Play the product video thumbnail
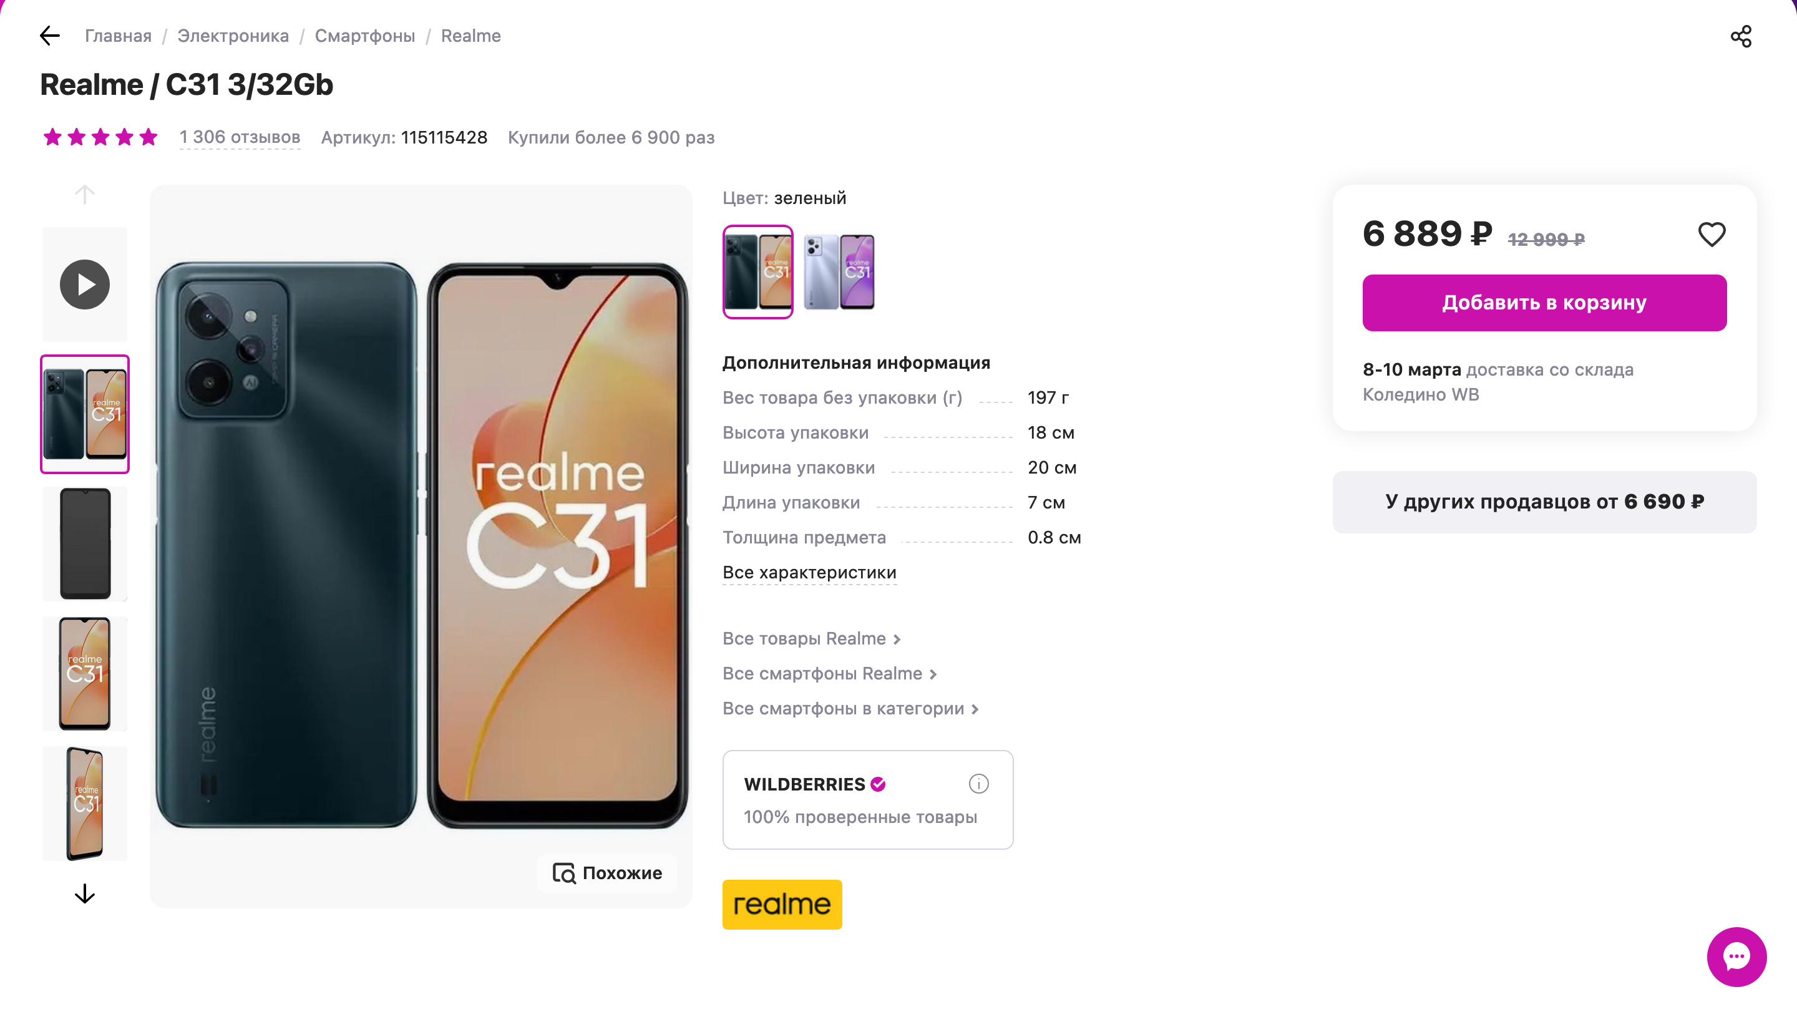 point(84,285)
